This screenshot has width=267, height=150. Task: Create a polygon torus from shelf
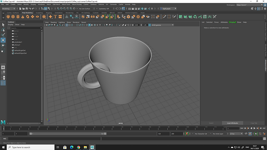[28, 17]
